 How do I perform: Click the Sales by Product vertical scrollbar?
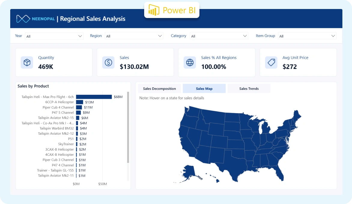128,127
